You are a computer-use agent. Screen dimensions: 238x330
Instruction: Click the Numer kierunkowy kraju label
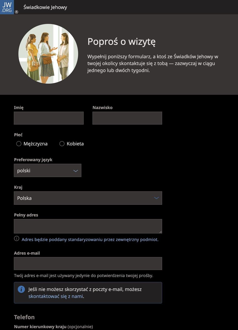[40, 327]
